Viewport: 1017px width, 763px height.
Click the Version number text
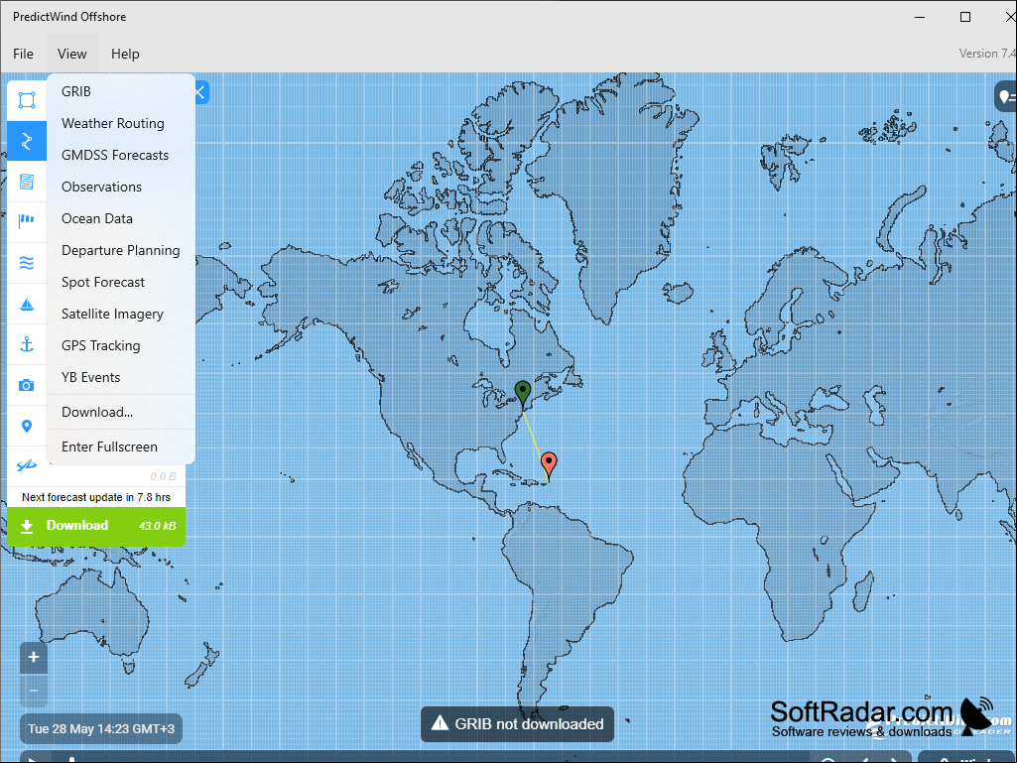[x=987, y=54]
